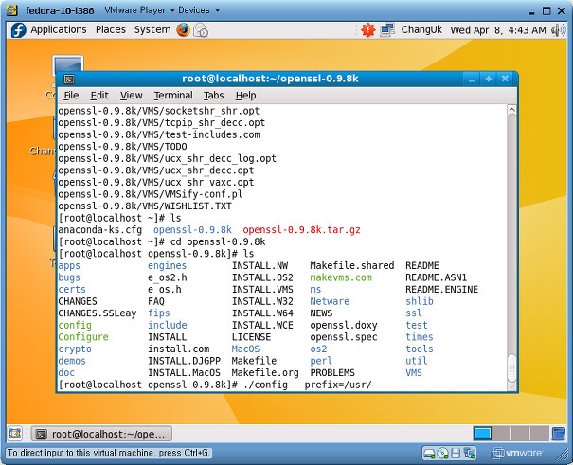Click the PROBLEMS filename

[332, 372]
